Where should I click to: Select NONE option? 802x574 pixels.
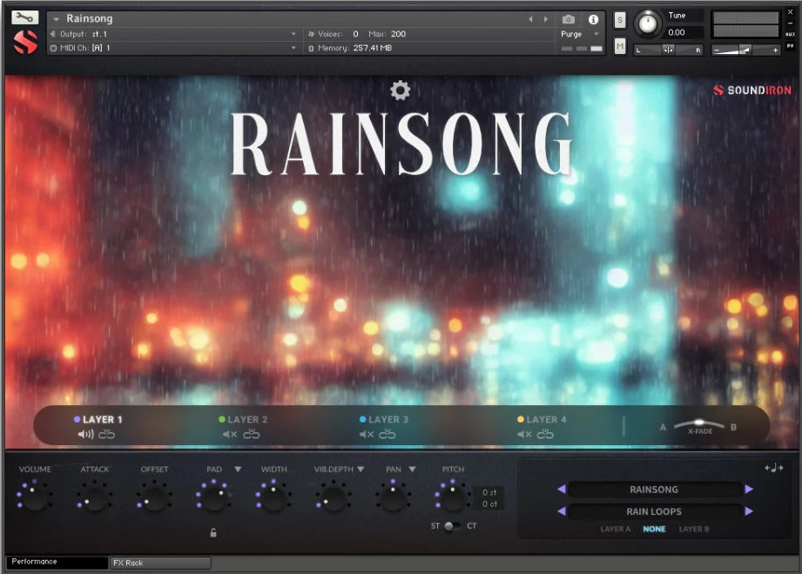pos(654,529)
